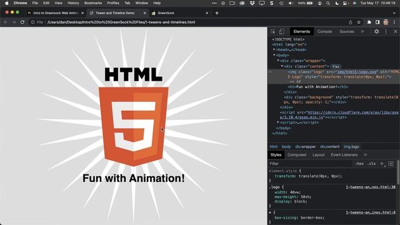The width and height of the screenshot is (400, 225).
Task: Open the universal selector rule source link
Action: (x=371, y=212)
